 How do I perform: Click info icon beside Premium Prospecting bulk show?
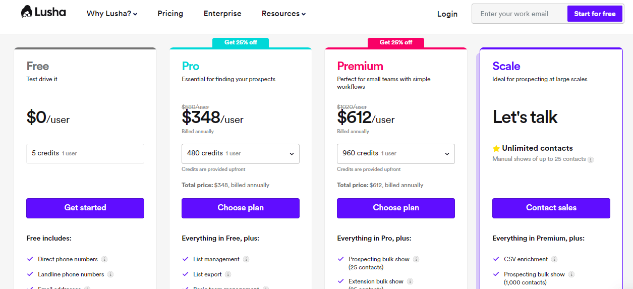(x=416, y=259)
